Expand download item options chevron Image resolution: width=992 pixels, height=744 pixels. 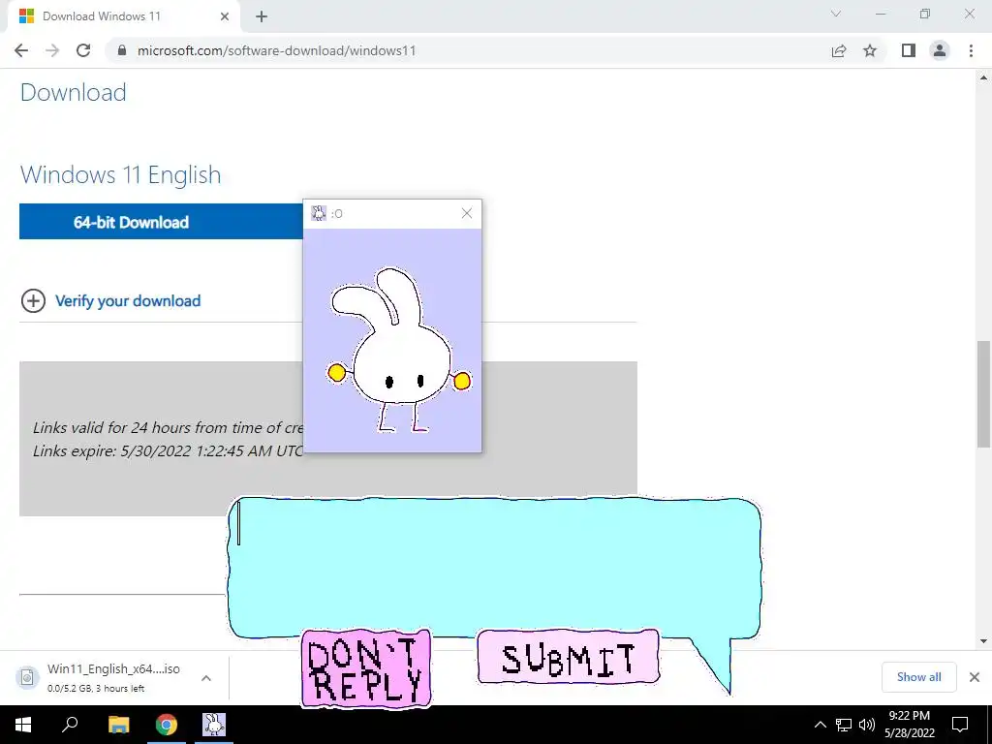(206, 677)
